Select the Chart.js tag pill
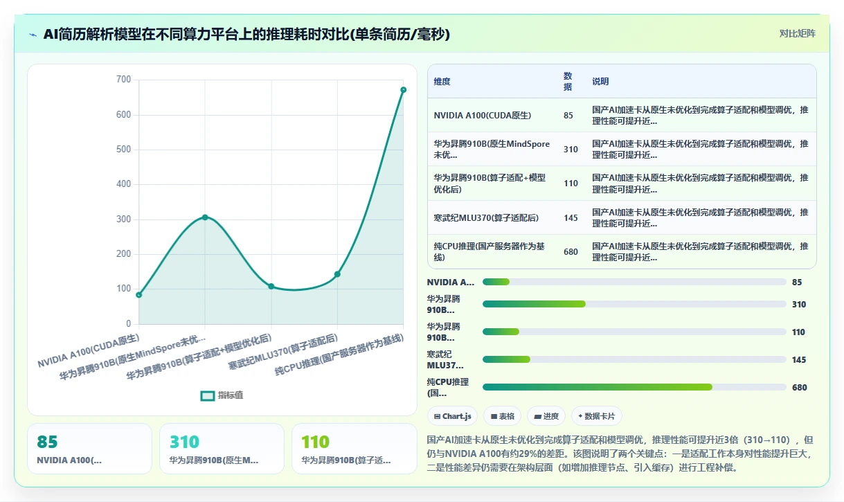This screenshot has width=844, height=502. click(x=452, y=416)
